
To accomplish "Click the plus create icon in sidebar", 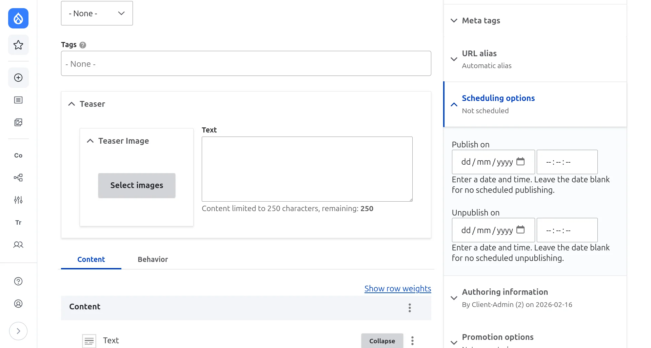I will tap(18, 78).
